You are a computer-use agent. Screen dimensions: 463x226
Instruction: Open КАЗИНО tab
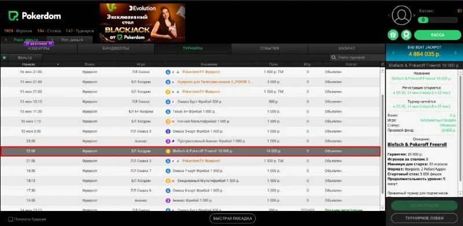(347, 49)
